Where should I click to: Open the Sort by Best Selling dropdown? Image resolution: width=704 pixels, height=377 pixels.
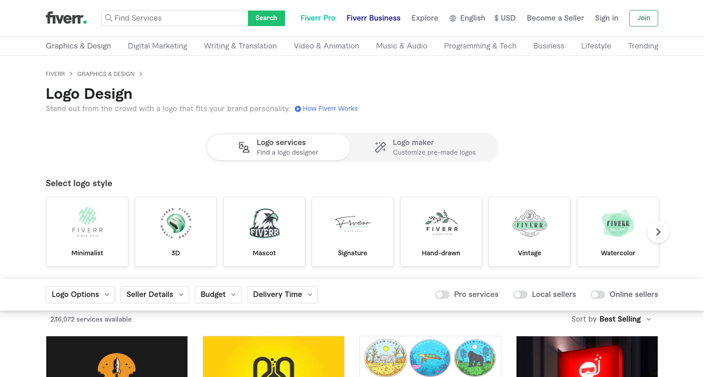coord(611,319)
